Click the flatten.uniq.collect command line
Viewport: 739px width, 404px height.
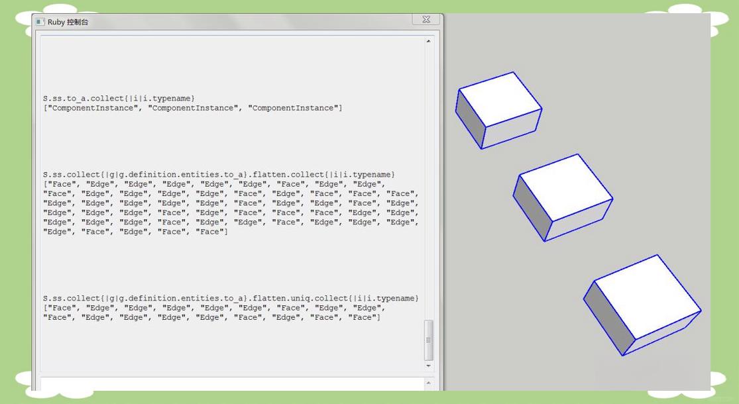coord(231,299)
